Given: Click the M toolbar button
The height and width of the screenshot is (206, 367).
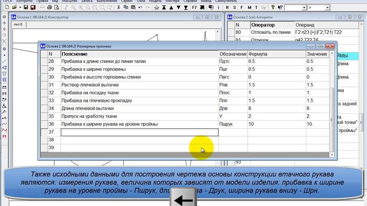Looking at the screenshot, I should pos(249,7).
